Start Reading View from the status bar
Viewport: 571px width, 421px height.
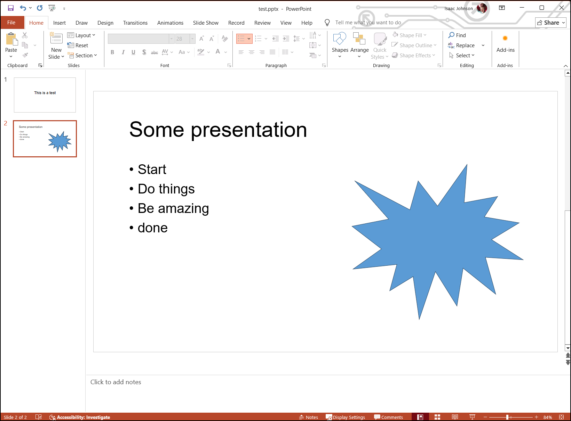coord(455,417)
